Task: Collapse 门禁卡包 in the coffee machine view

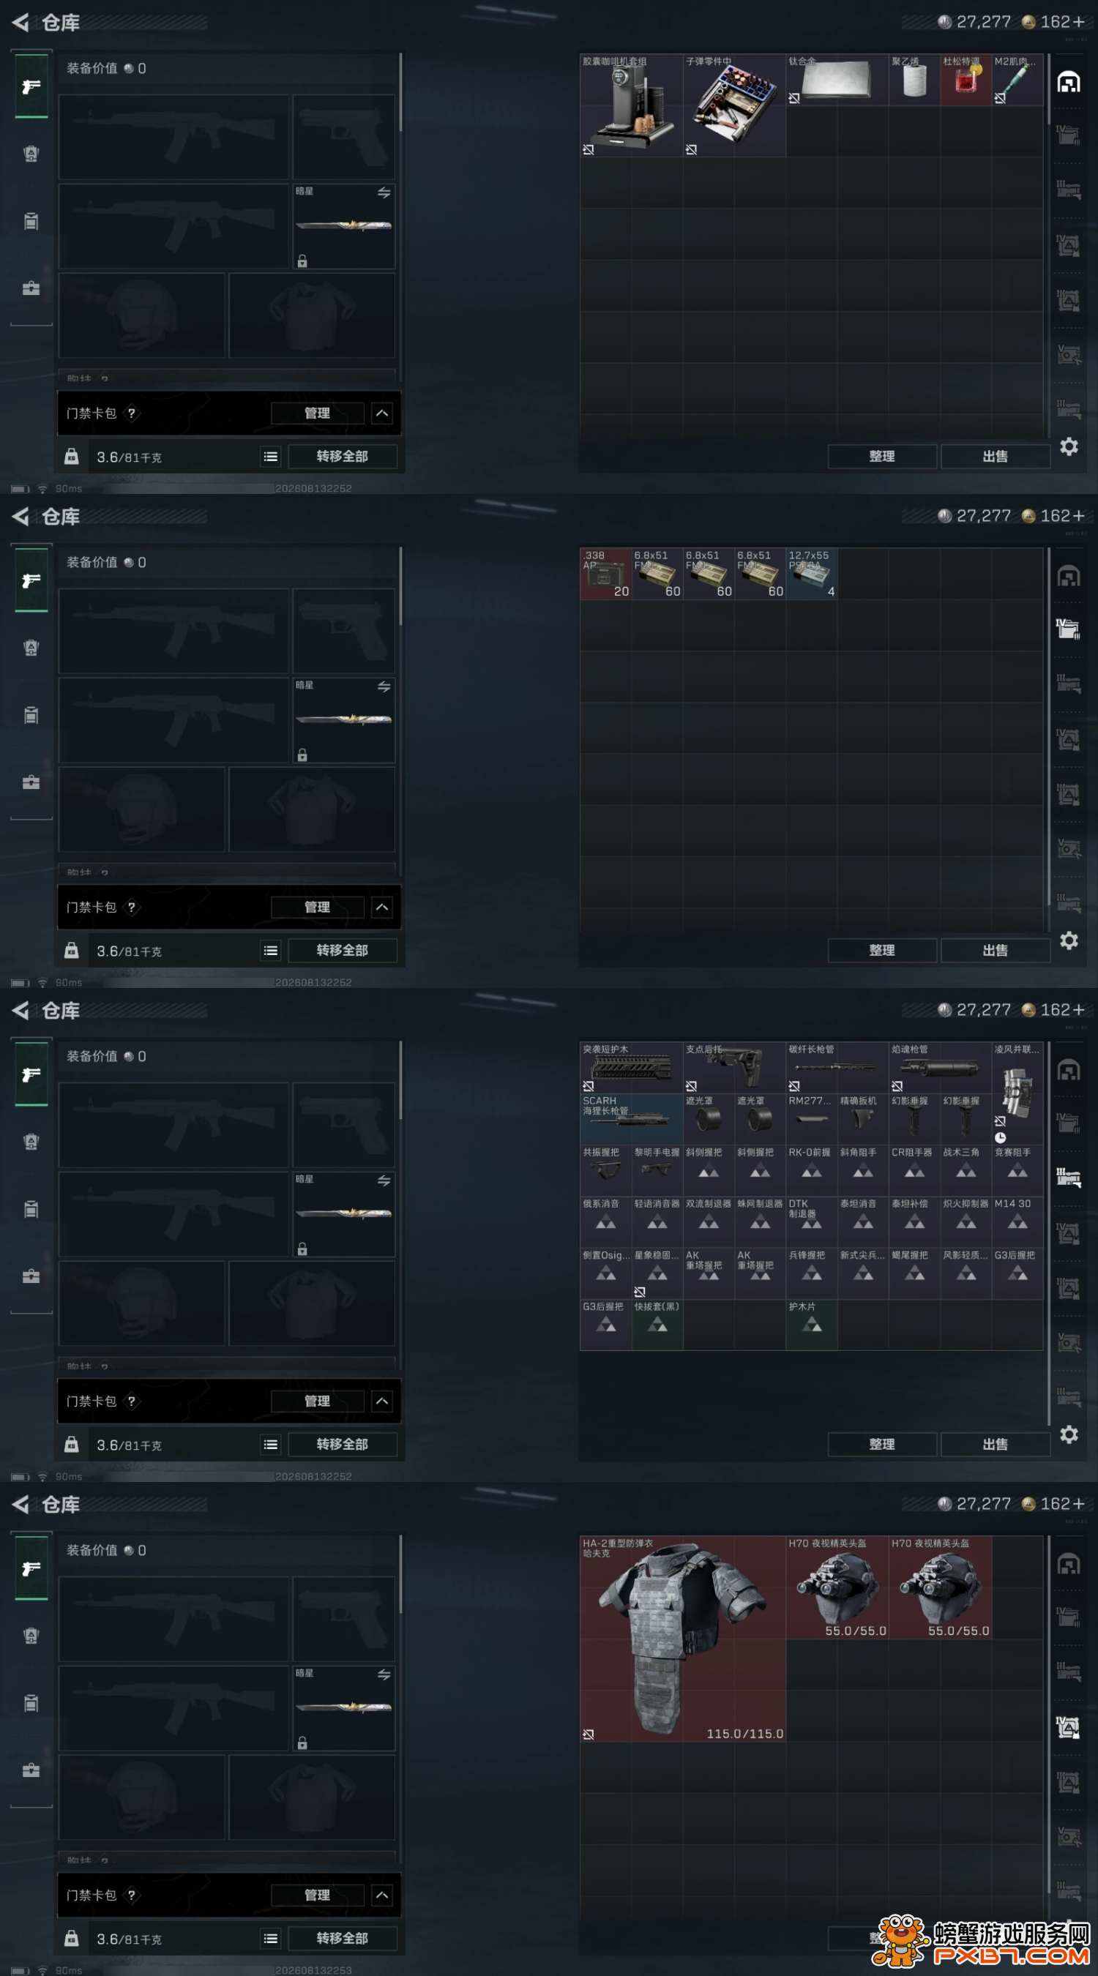Action: click(x=382, y=413)
